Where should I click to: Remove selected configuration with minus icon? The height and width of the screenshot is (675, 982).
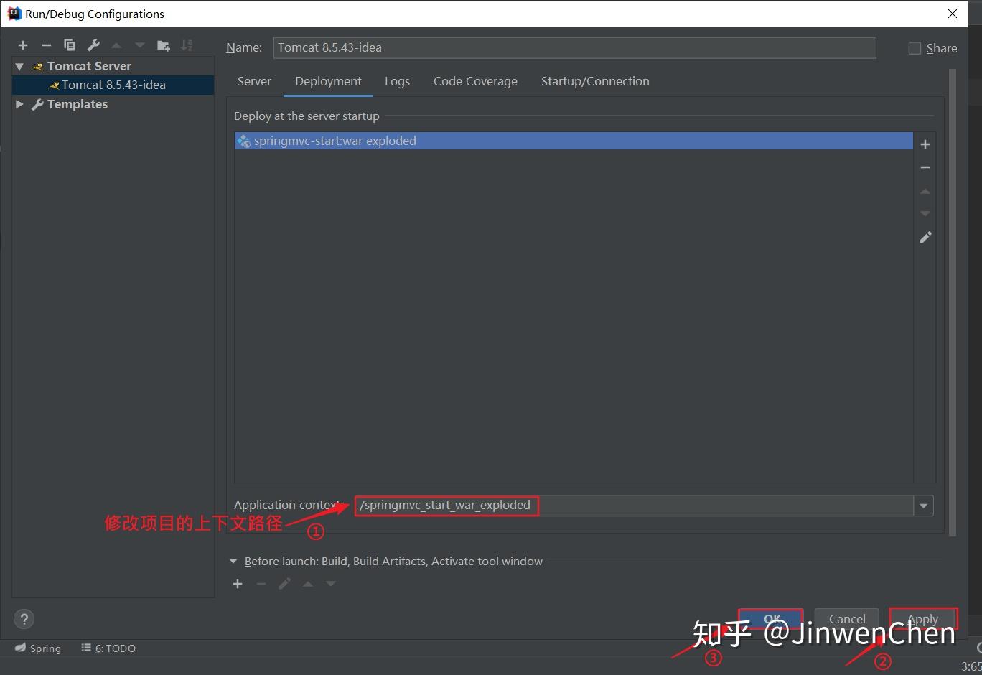[x=47, y=45]
